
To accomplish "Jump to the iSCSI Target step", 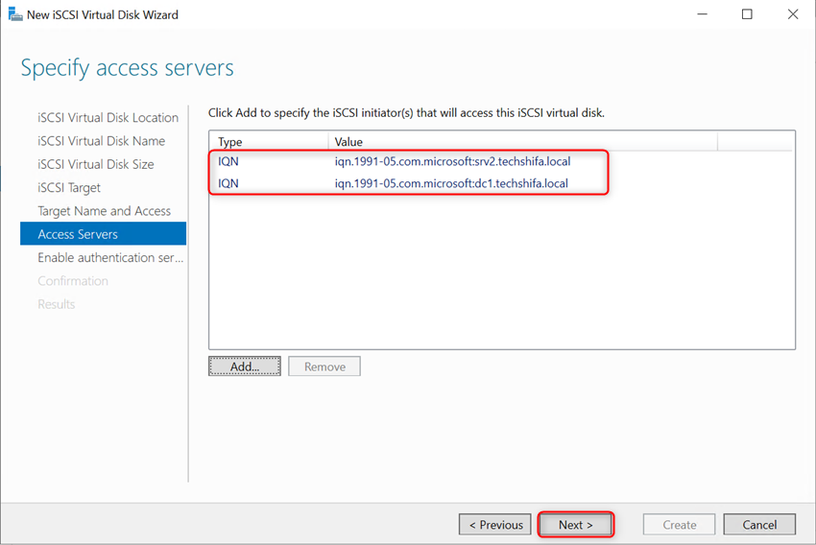I will coord(69,188).
